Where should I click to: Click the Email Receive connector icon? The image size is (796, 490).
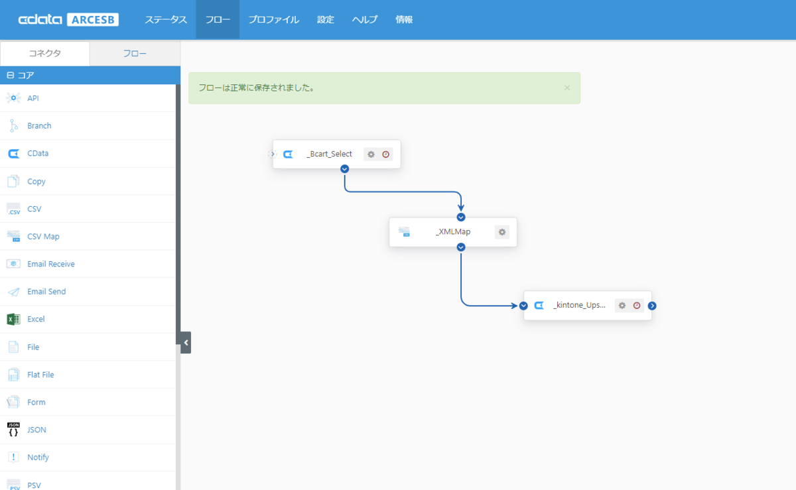click(x=13, y=264)
